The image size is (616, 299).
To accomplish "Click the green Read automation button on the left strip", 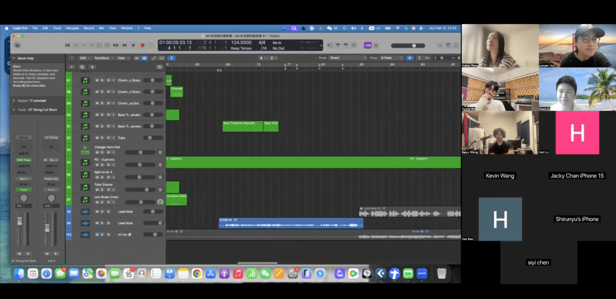I will (23, 190).
